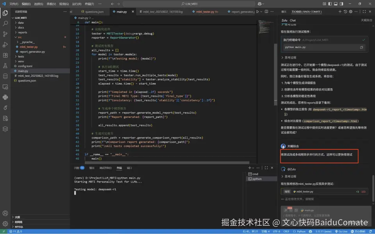Switch to the questions.json editor tab
The height and width of the screenshot is (234, 375).
(94, 12)
